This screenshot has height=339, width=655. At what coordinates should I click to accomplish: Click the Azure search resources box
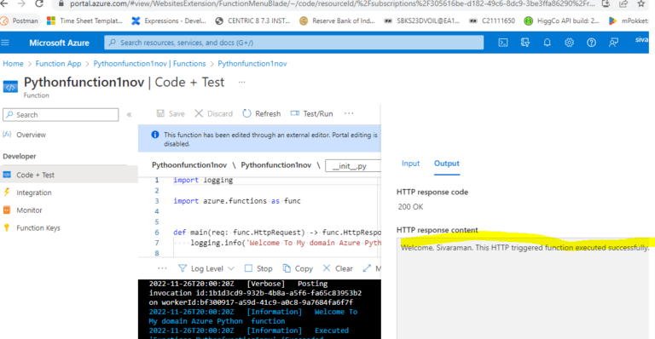[293, 43]
